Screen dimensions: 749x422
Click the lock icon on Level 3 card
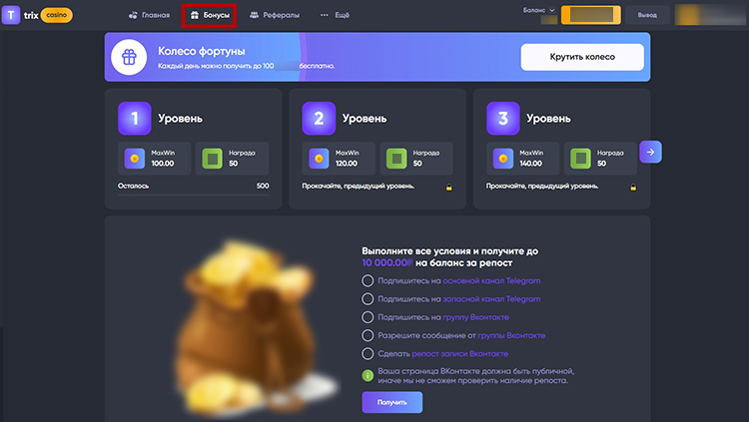(633, 188)
